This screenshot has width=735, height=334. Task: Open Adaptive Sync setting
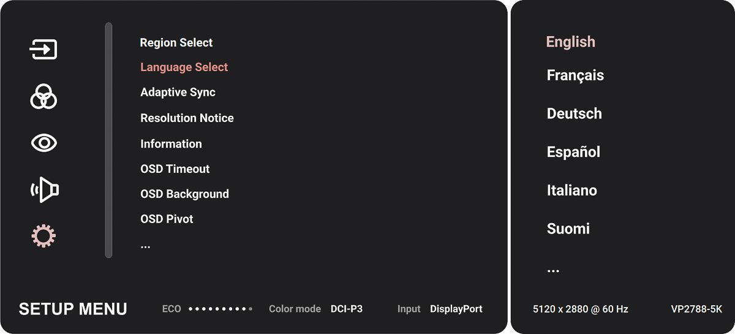pos(178,93)
